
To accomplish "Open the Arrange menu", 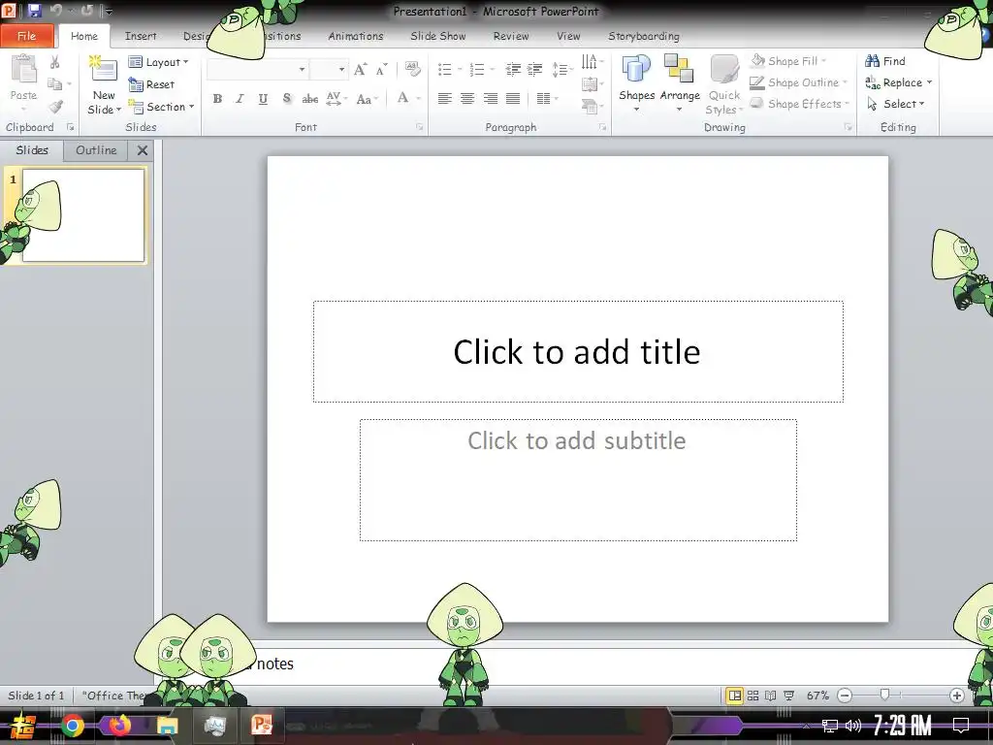I will coord(680,82).
